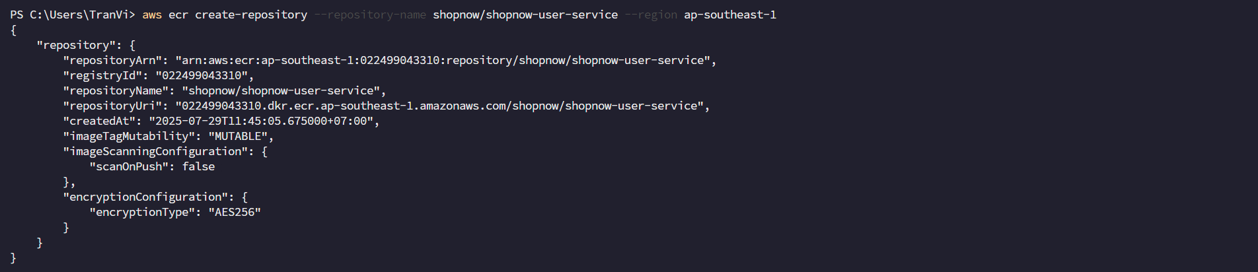Click the "repositoryArn" key
This screenshot has width=1258, height=272.
point(112,60)
